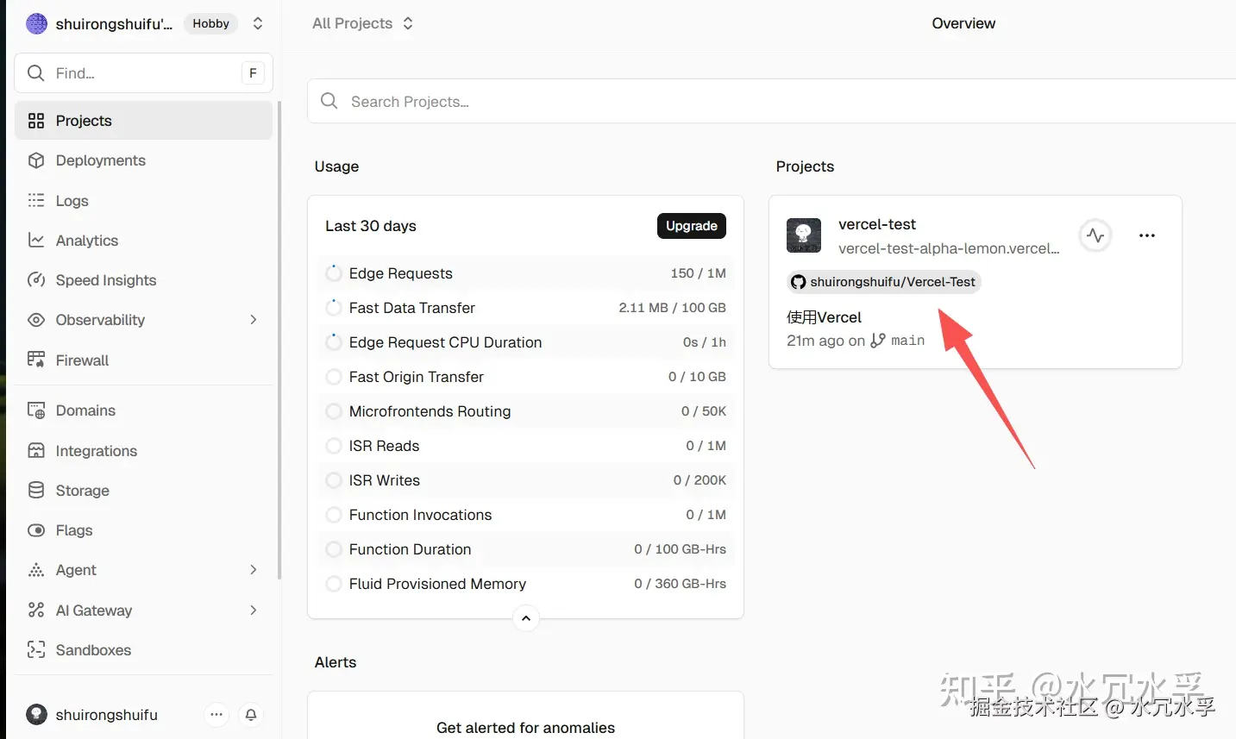The width and height of the screenshot is (1236, 739).
Task: Open the shuirongshuifu/Vercel-Test GitHub repo link
Action: 884,282
